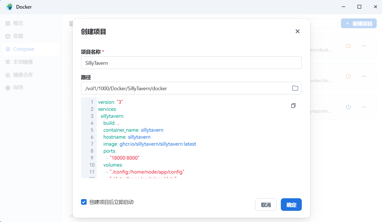Click the power icon in the row ending "ern/dock..."
This screenshot has width=382, height=222.
tap(348, 46)
